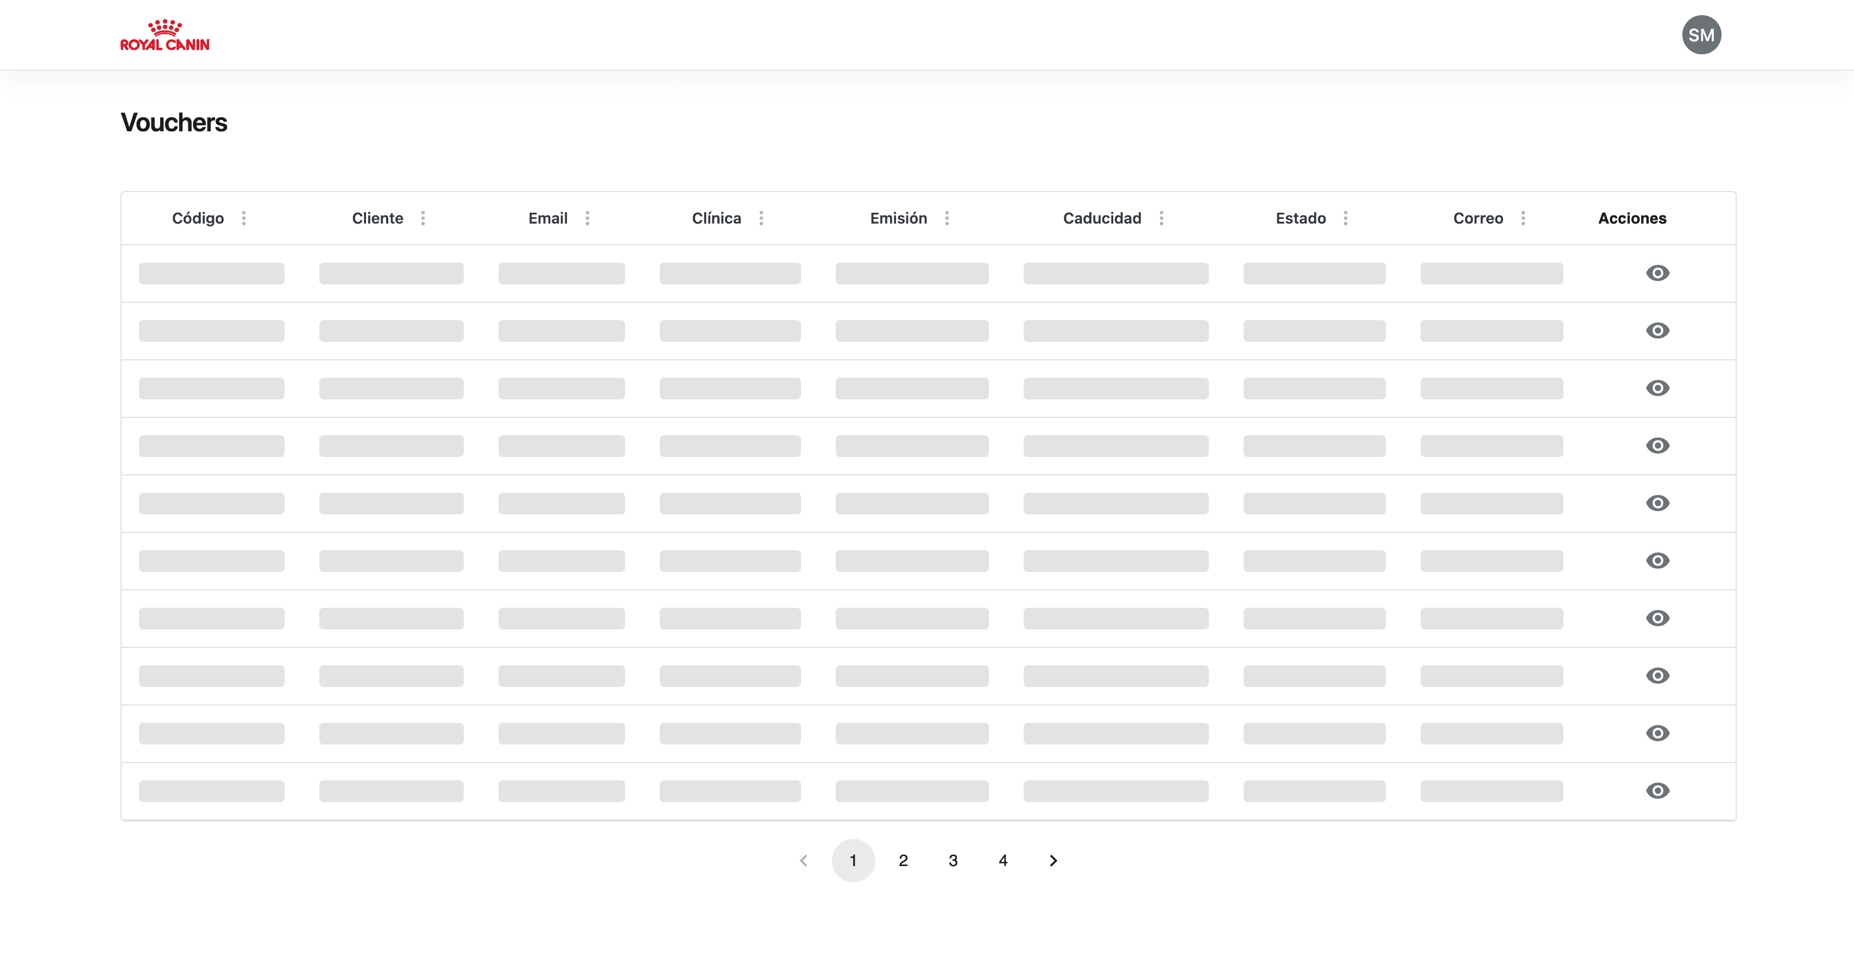Open the Correo column options menu
This screenshot has width=1854, height=954.
1523,218
